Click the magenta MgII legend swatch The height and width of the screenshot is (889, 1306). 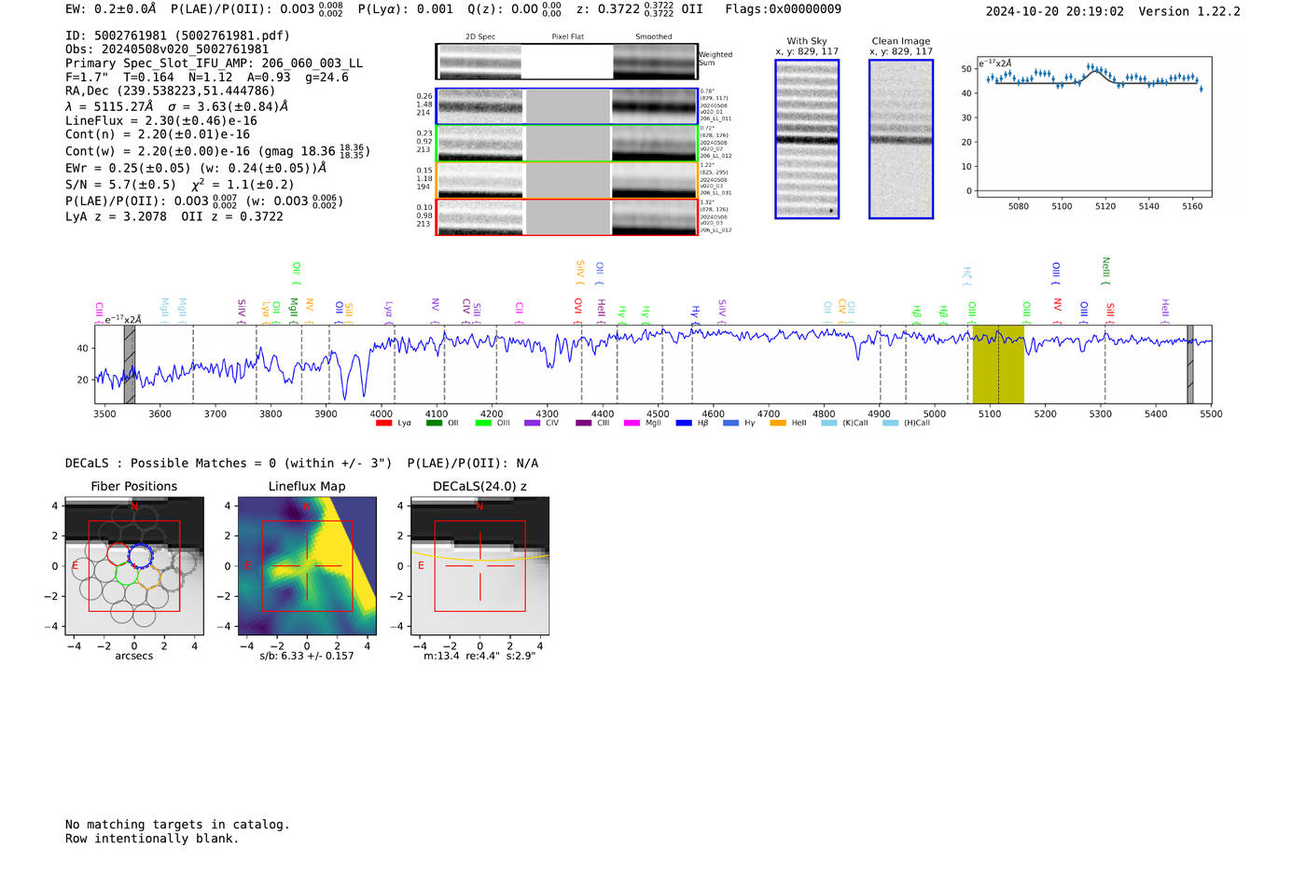(632, 424)
